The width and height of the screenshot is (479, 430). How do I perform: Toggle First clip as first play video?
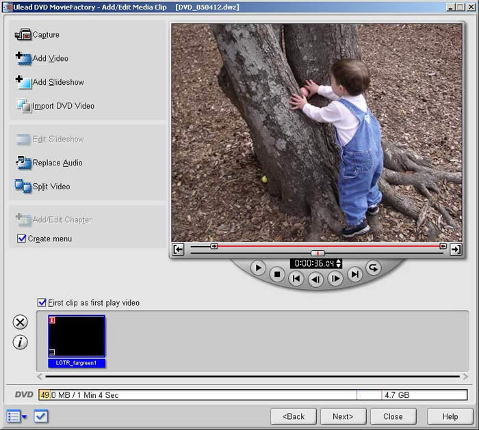[x=42, y=302]
